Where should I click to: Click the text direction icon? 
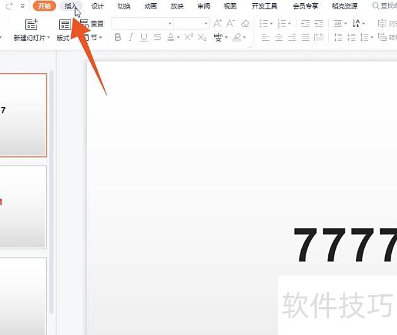click(x=356, y=23)
